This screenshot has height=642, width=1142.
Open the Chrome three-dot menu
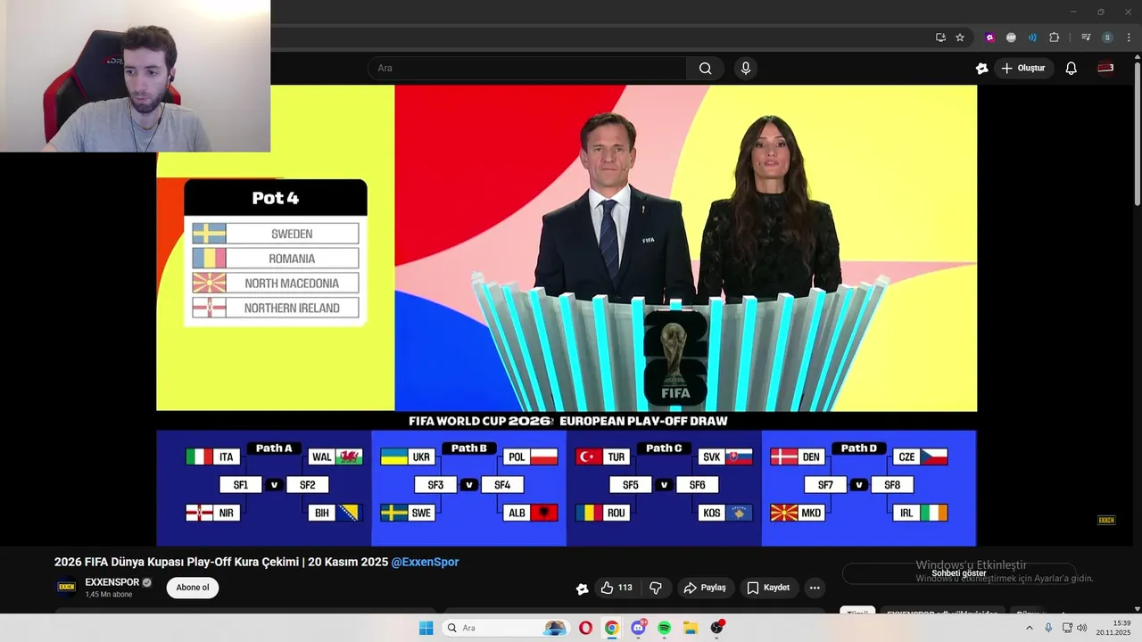coord(1129,37)
